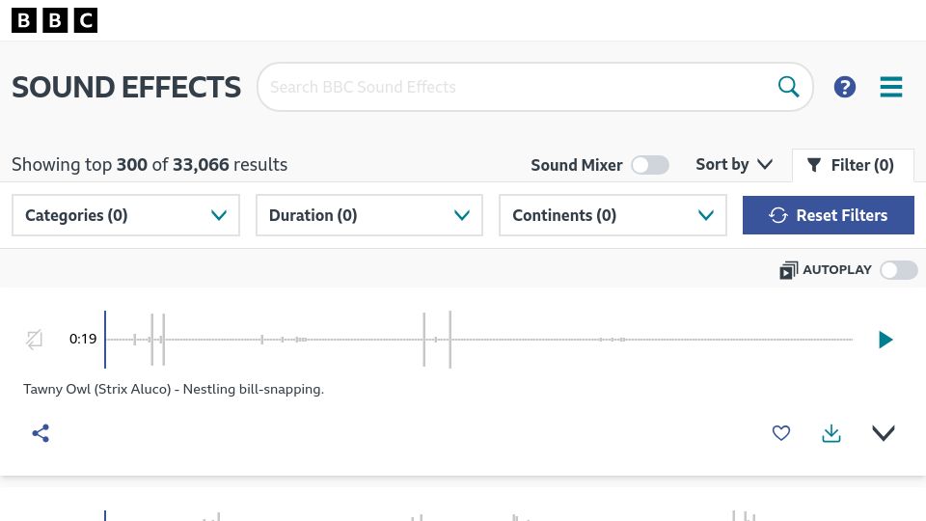Click the Tawny Owl waveform to seek
This screenshot has width=926, height=521.
[479, 340]
